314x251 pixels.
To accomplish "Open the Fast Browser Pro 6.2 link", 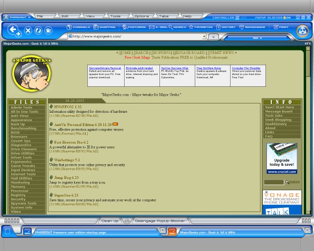I will coord(71,142).
